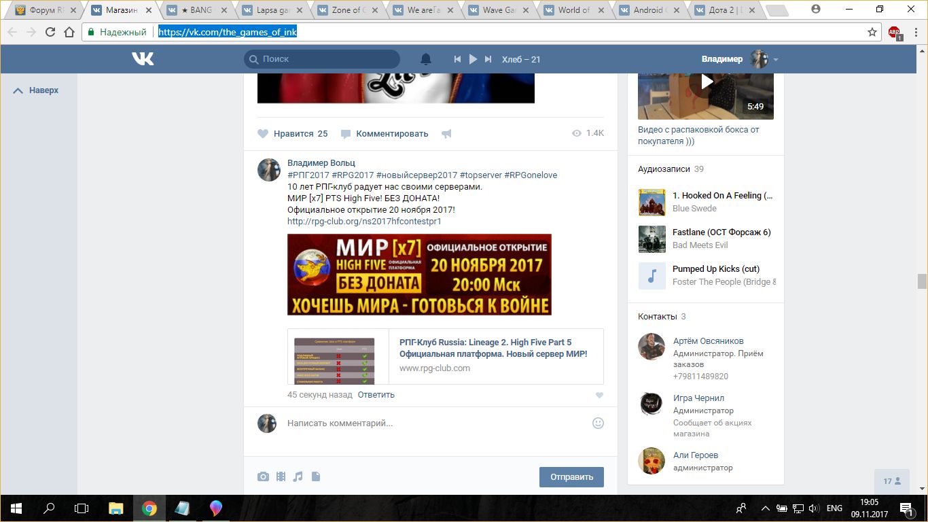The image size is (928, 522).
Task: Skip to the previous audio track
Action: (x=457, y=59)
